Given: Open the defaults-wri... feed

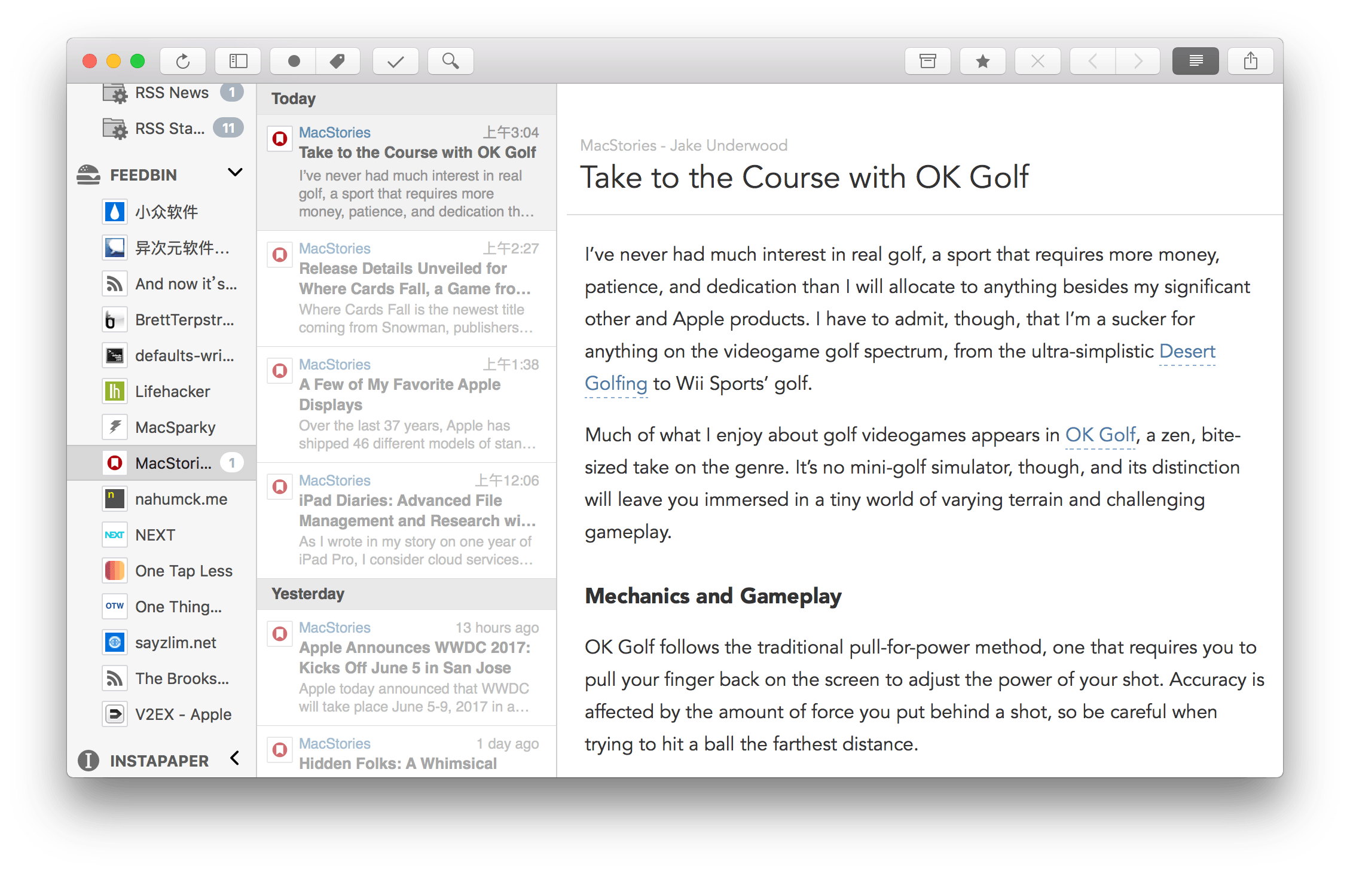Looking at the screenshot, I should (161, 355).
